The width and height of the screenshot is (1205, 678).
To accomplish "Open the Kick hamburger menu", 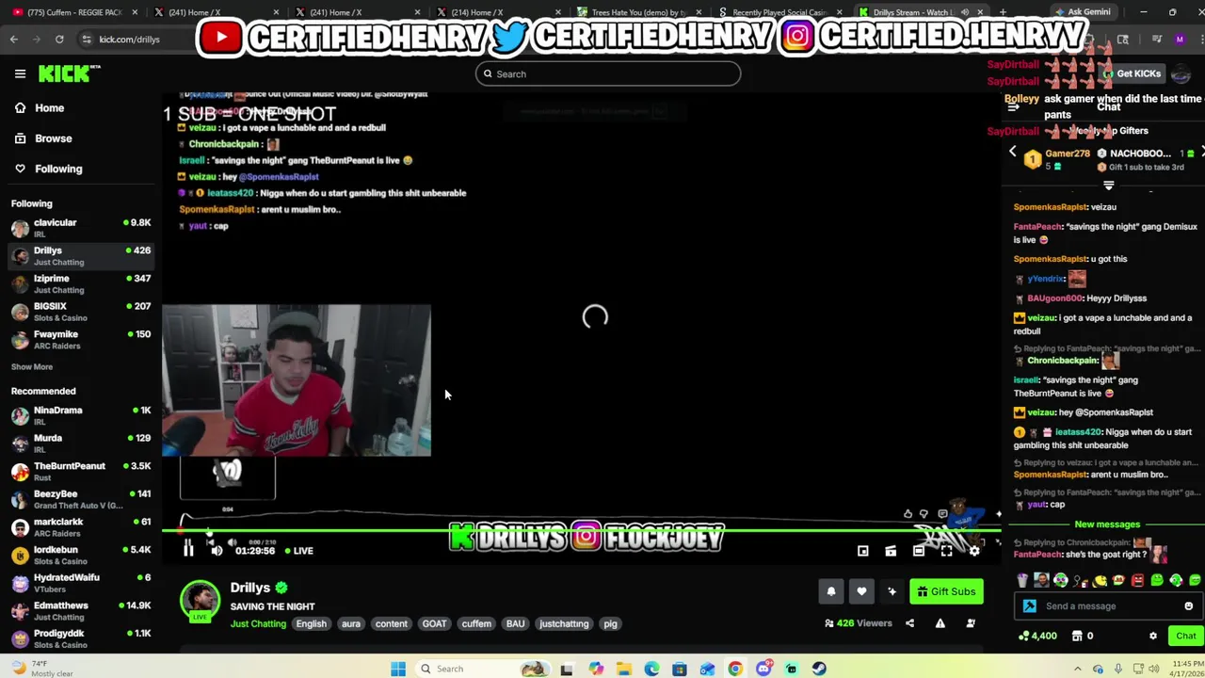I will point(20,73).
